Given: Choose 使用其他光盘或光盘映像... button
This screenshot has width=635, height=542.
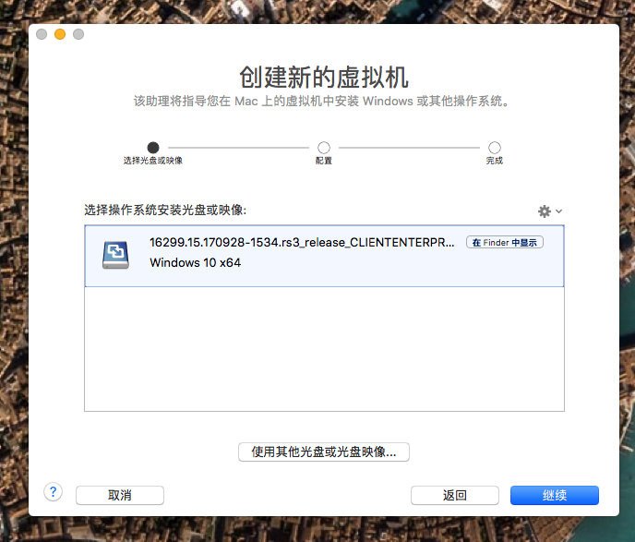Looking at the screenshot, I should [324, 452].
